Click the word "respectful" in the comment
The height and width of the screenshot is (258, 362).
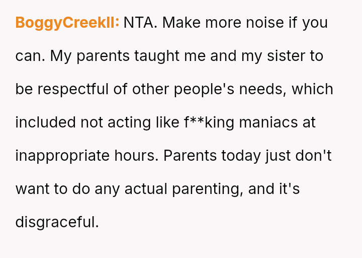[72, 89]
